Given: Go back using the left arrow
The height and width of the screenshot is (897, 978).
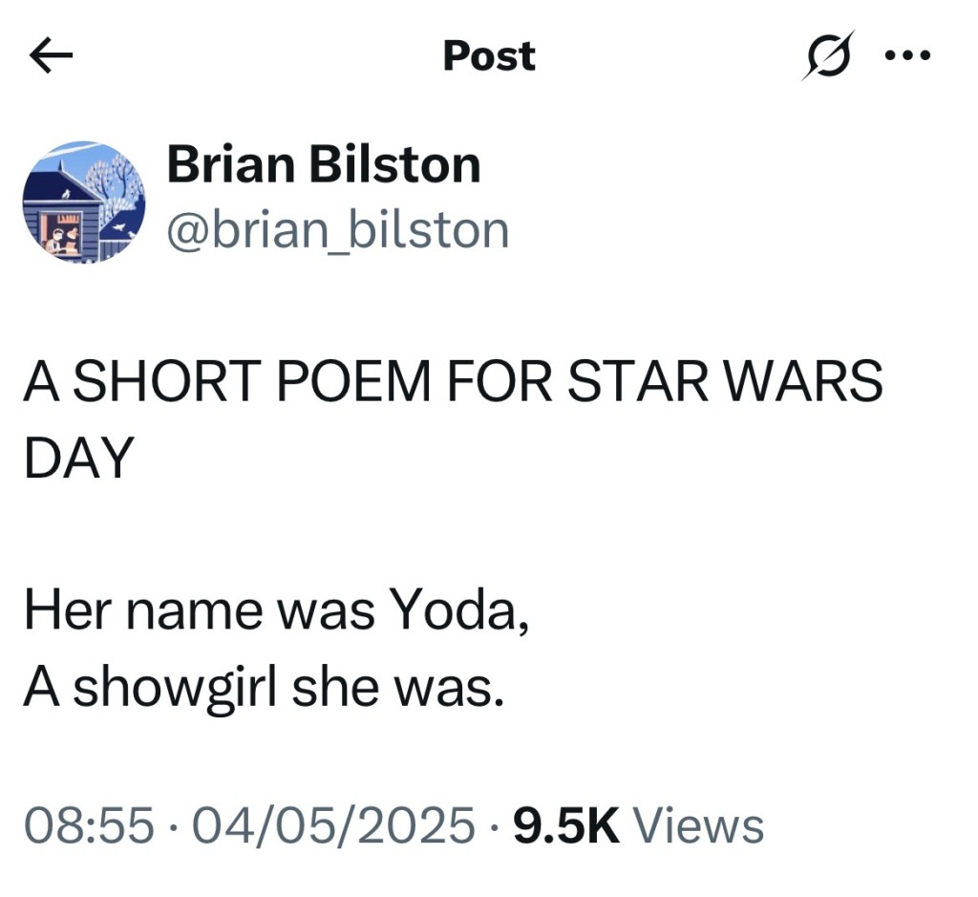Looking at the screenshot, I should (x=51, y=57).
